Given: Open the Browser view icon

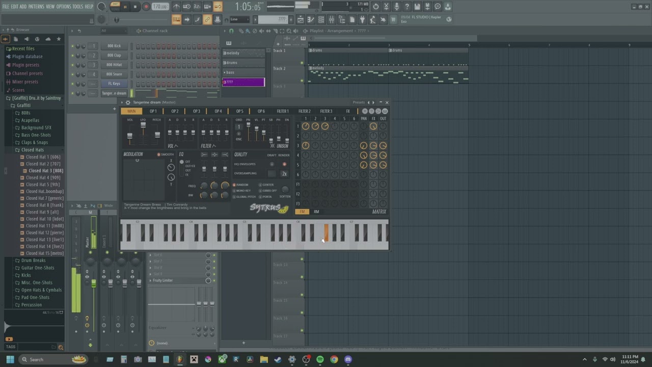Looking at the screenshot, I should pyautogui.click(x=342, y=19).
